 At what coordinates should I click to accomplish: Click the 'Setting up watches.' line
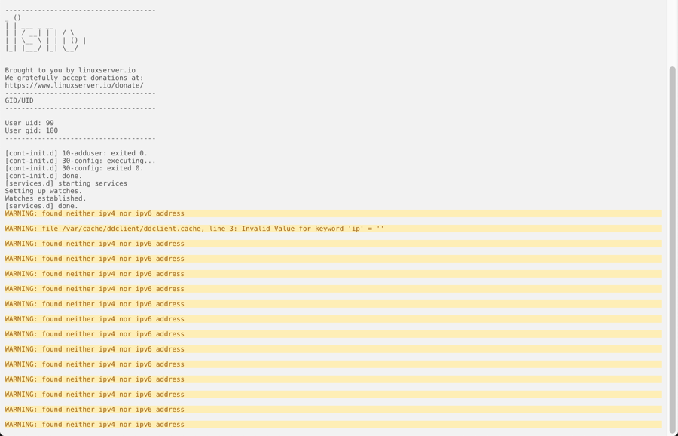pos(43,191)
